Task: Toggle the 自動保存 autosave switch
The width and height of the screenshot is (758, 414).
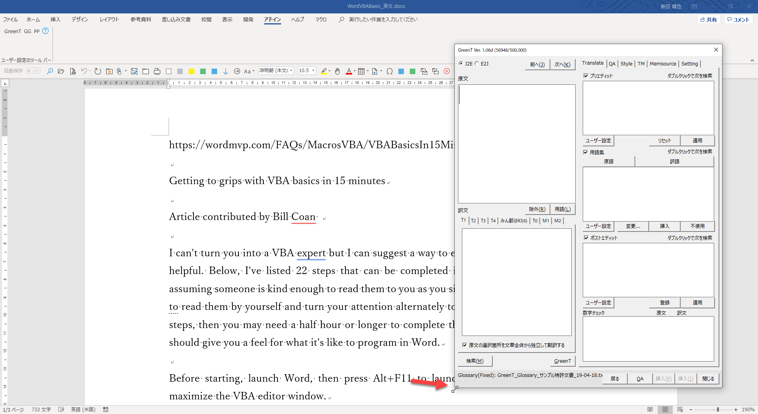Action: tap(33, 71)
